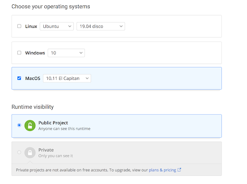The height and width of the screenshot is (184, 247).
Task: Click the green unlocked padlock icon
Action: 30,126
